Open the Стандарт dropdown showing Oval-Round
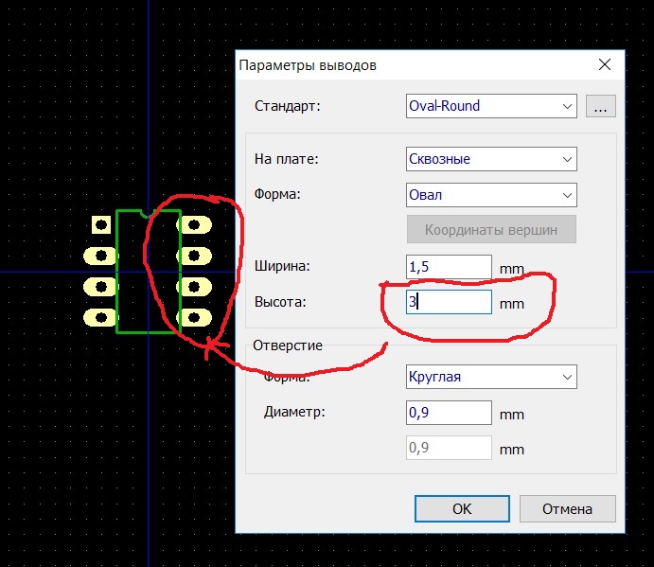 click(490, 106)
